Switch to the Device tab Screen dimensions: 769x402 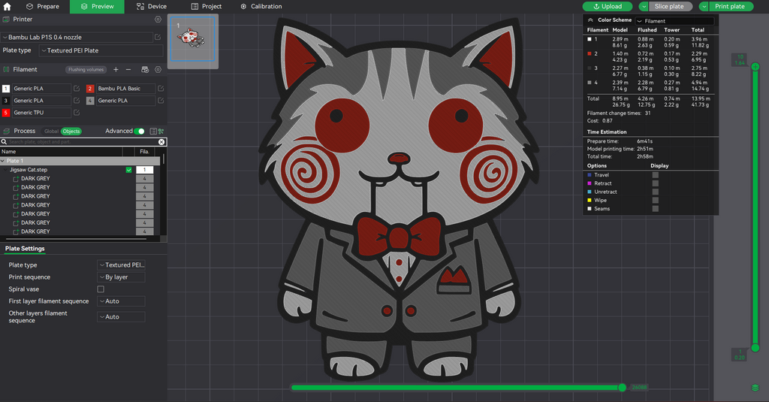click(x=152, y=6)
